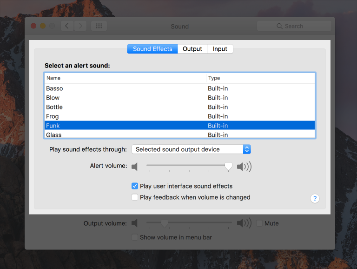Switch to the Output tab
The image size is (357, 269).
pos(192,49)
